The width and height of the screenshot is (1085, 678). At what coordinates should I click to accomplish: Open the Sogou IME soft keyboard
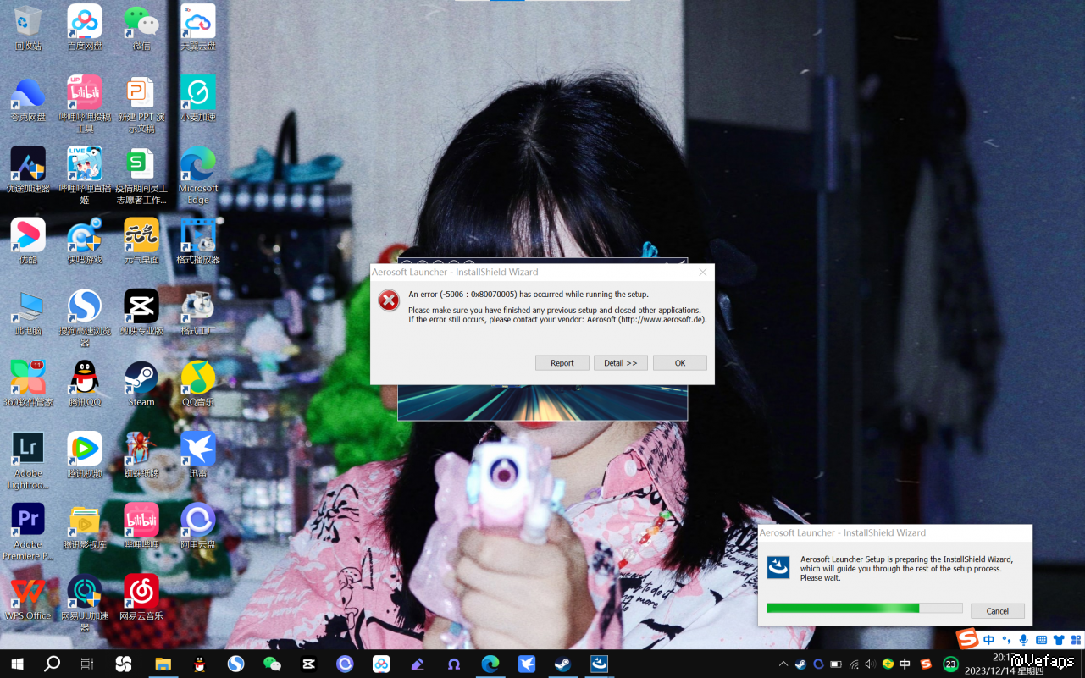(x=1041, y=640)
